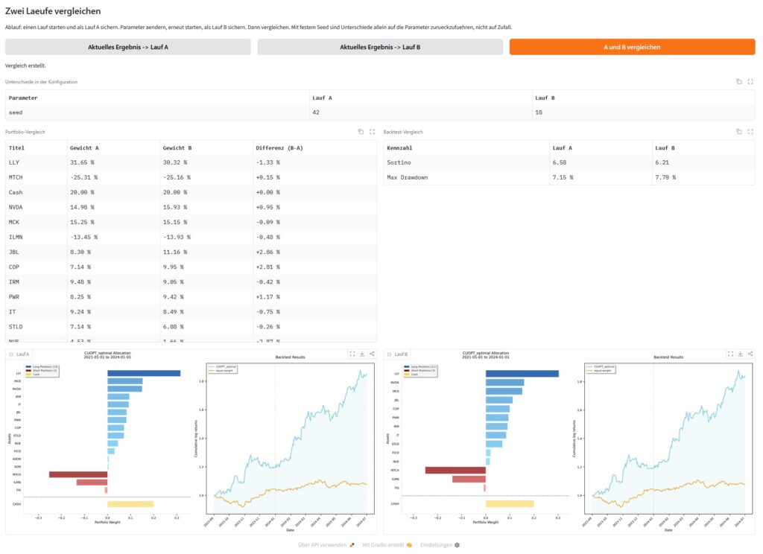Click the Kennzahl column header
763x554 pixels.
(466, 148)
